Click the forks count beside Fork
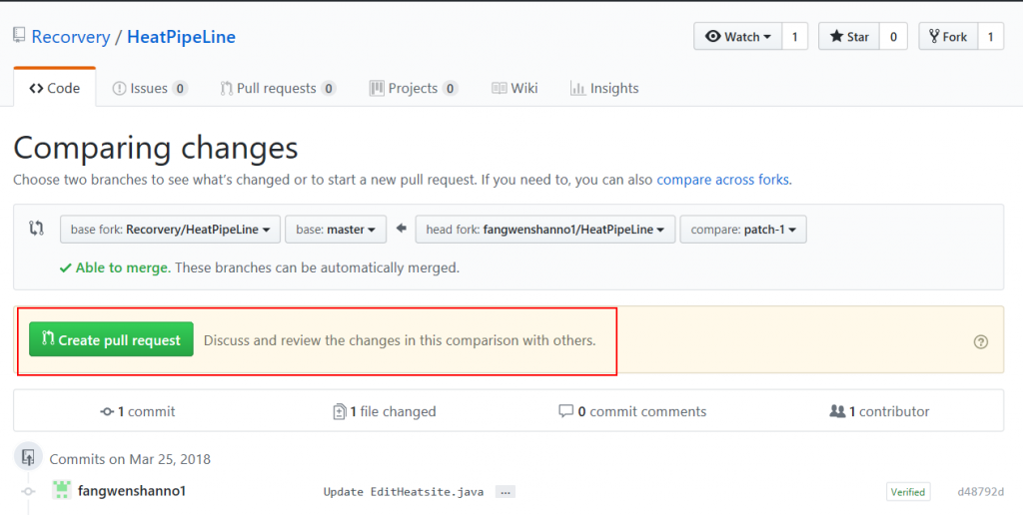This screenshot has height=515, width=1023. pyautogui.click(x=990, y=37)
